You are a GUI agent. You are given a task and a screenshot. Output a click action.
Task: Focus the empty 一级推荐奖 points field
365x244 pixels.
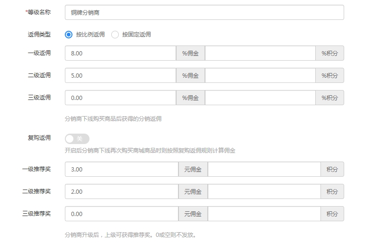tap(264, 170)
